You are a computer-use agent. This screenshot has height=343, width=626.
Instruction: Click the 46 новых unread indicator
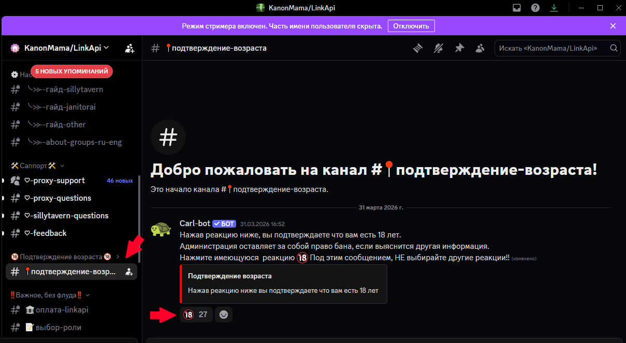pyautogui.click(x=120, y=181)
